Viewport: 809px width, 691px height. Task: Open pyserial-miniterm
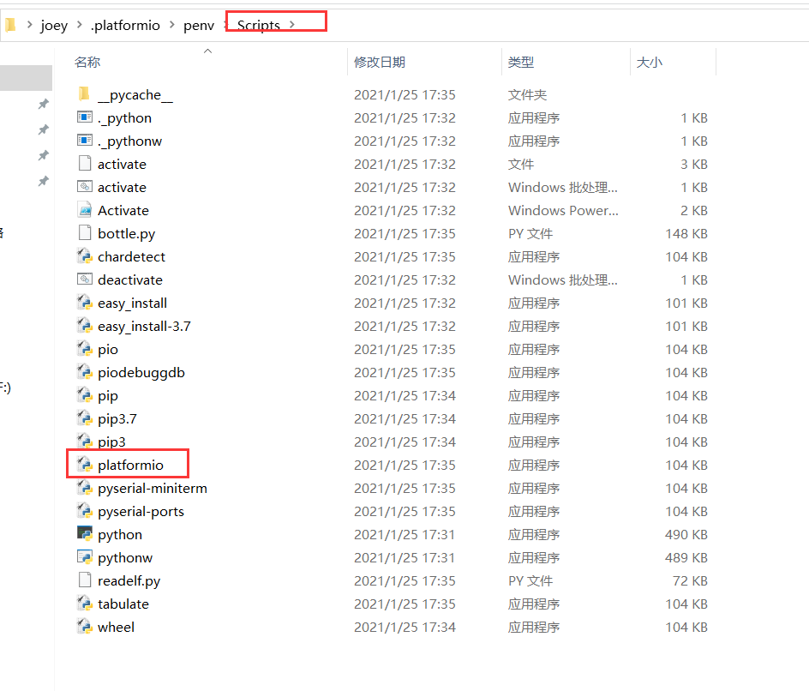click(150, 488)
